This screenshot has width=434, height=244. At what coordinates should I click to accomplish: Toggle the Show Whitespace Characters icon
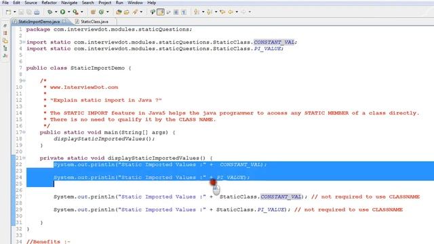click(x=184, y=12)
